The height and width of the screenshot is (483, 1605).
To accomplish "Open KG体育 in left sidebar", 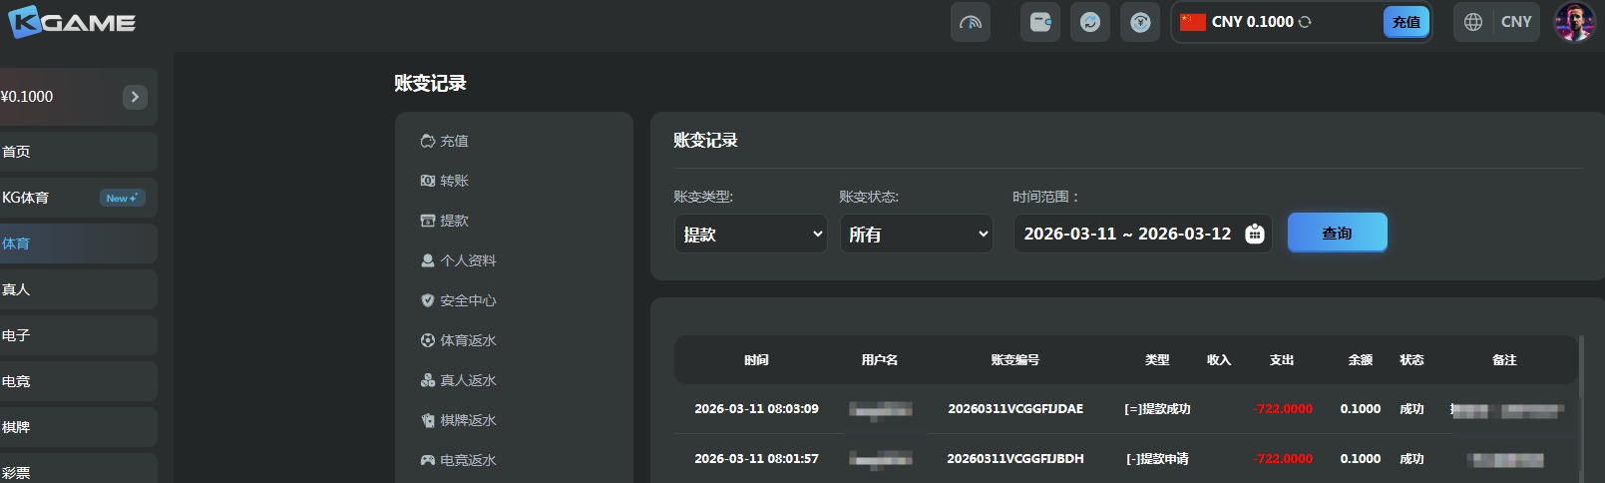I will [x=79, y=198].
